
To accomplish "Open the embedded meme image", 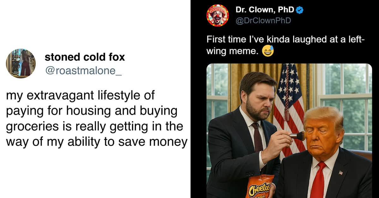I will [x=289, y=131].
